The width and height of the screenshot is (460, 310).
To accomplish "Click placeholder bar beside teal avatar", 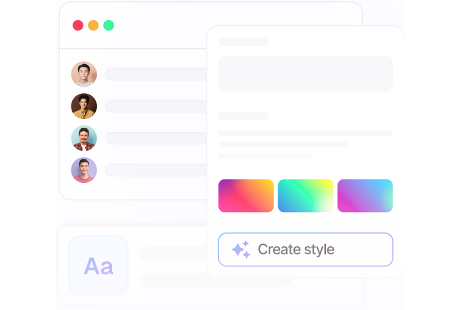I will [156, 138].
